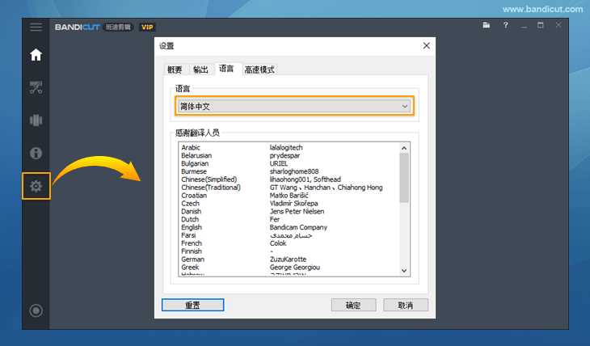The width and height of the screenshot is (590, 346).
Task: Maximize the Bandicut main window
Action: [541, 25]
